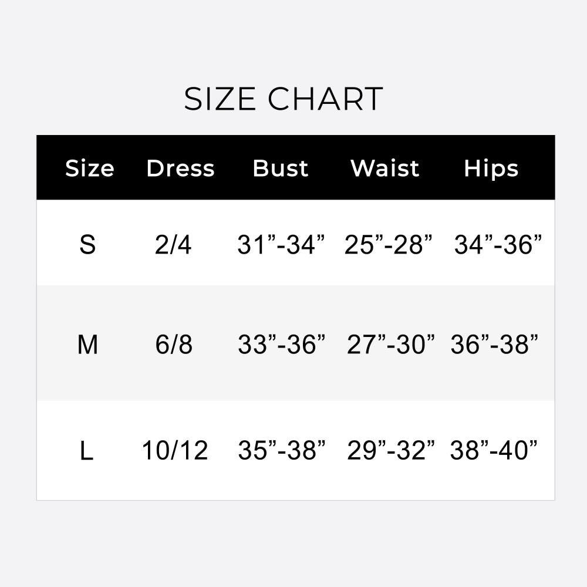
Task: Click the M size cell
Action: pos(87,345)
